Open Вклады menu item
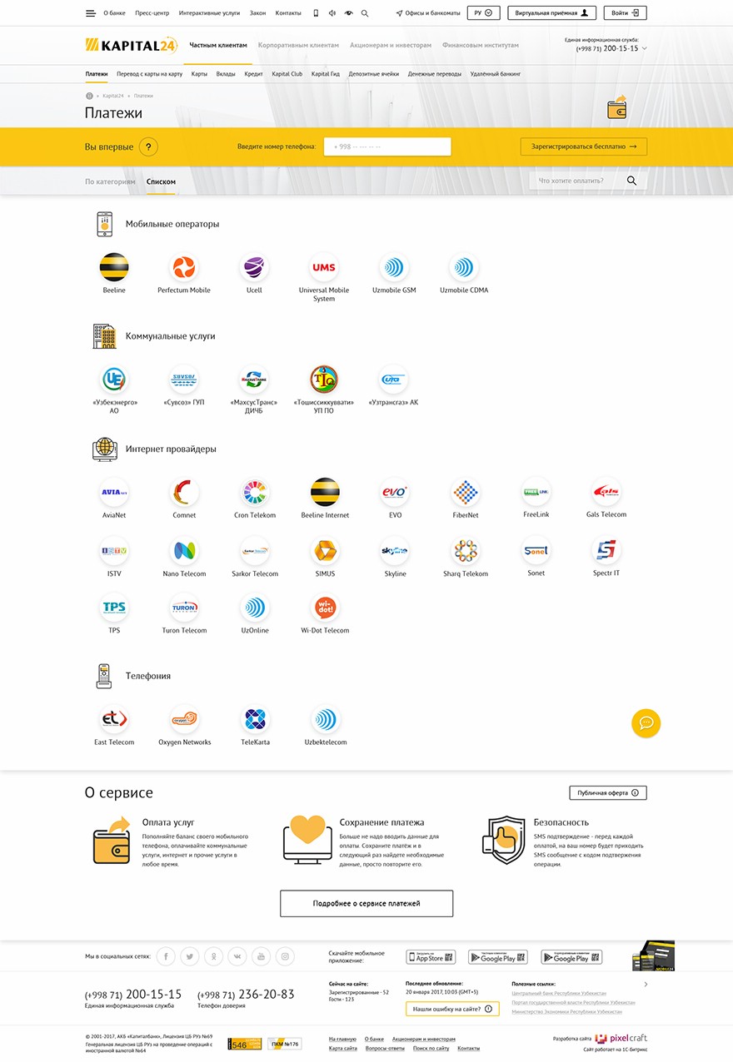 [x=226, y=74]
